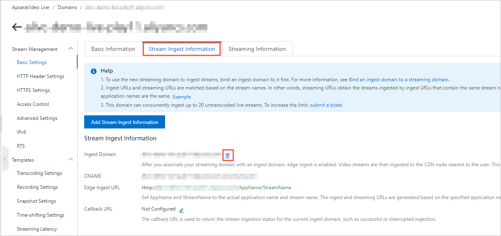501x236 pixels.
Task: Go to HTTPS Settings
Action: tap(33, 90)
